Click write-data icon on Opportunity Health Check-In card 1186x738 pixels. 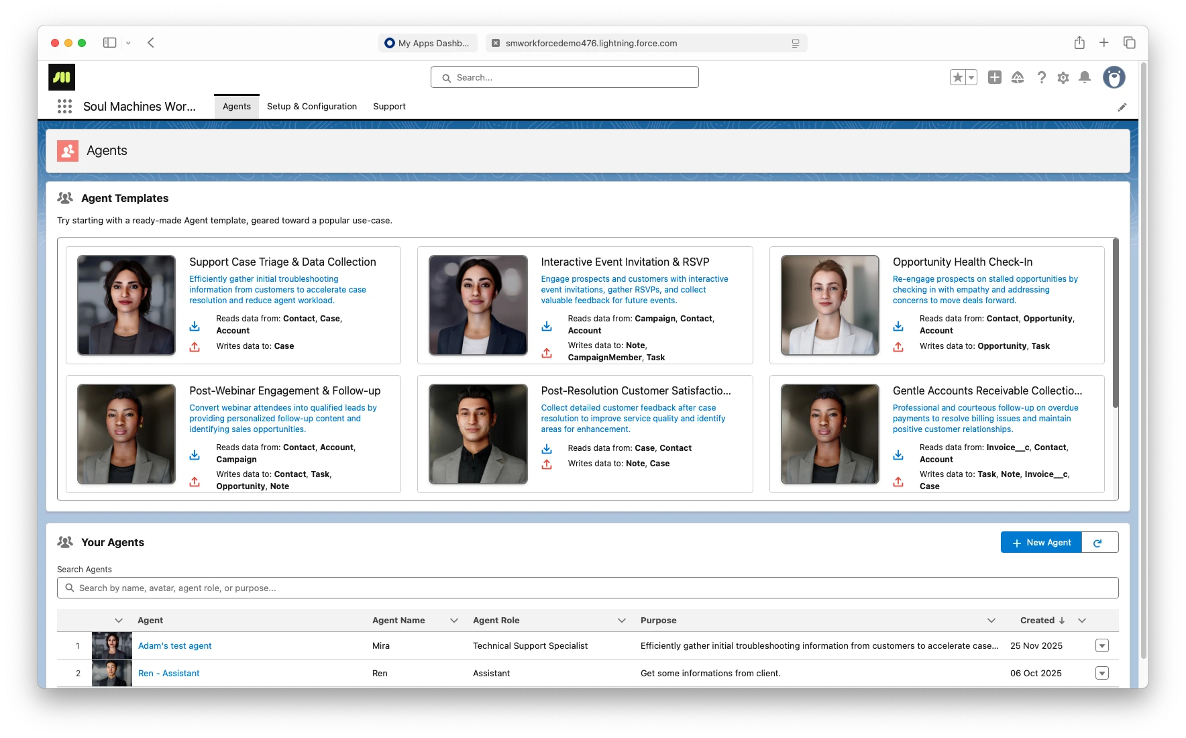pyautogui.click(x=898, y=347)
